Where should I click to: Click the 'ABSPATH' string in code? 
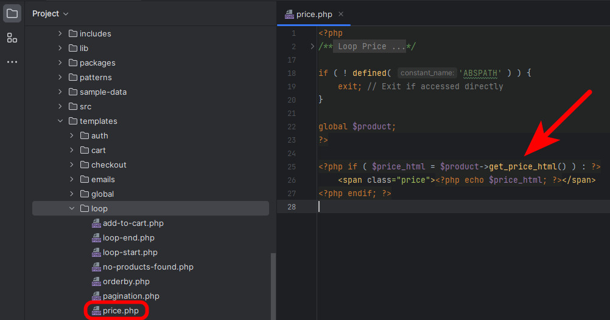(x=480, y=73)
